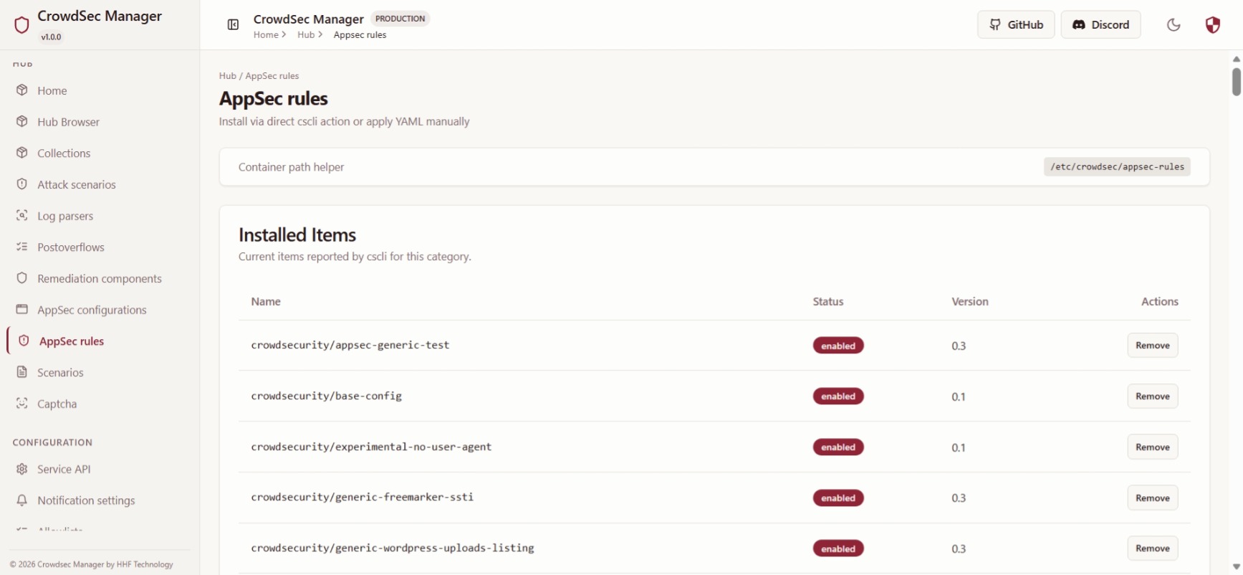Viewport: 1243px width, 575px height.
Task: Collapse the sidebar panel toggle icon
Action: (x=233, y=25)
